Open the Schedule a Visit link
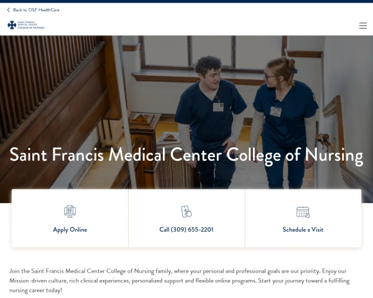Screen dimensions: 373x298 tap(303, 230)
